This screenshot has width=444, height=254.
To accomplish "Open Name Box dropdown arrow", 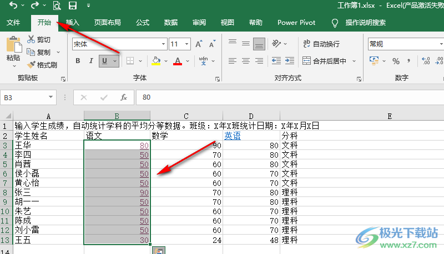I will click(x=51, y=97).
